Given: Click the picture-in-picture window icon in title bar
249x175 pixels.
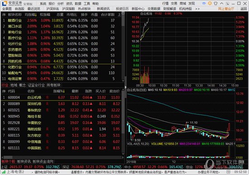Looking at the screenshot, I should pyautogui.click(x=228, y=4).
